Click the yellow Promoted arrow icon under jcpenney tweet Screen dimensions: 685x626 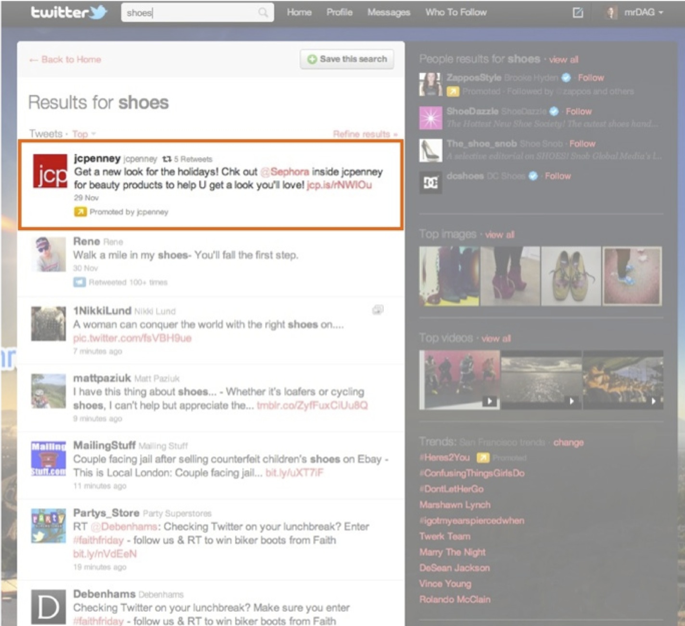coord(80,211)
